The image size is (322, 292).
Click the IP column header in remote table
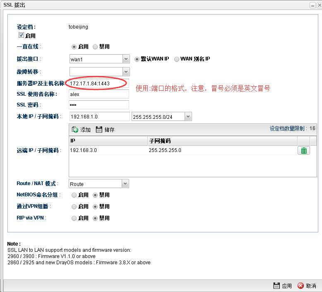point(108,141)
